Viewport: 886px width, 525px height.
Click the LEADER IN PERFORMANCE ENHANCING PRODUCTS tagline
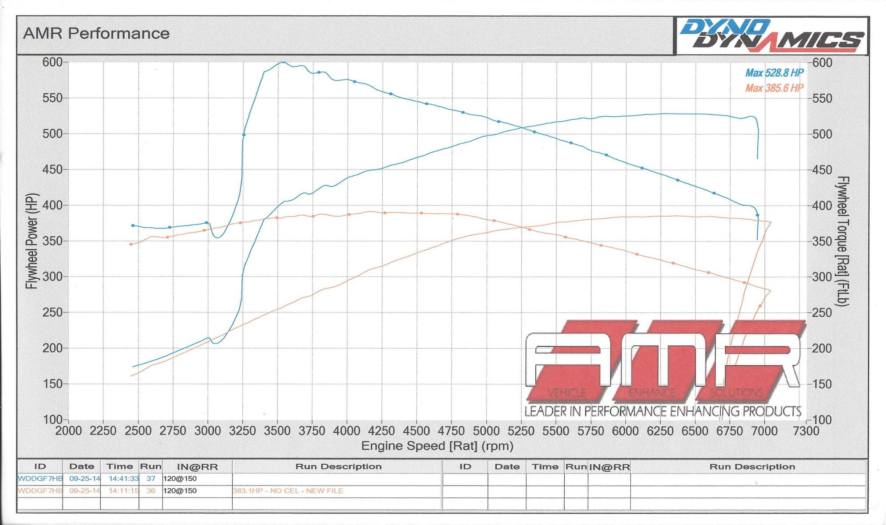pos(663,411)
